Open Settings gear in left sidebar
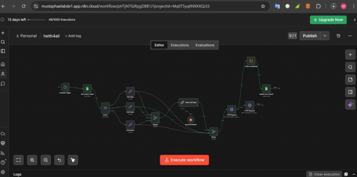357x177 pixels. pos(3,172)
